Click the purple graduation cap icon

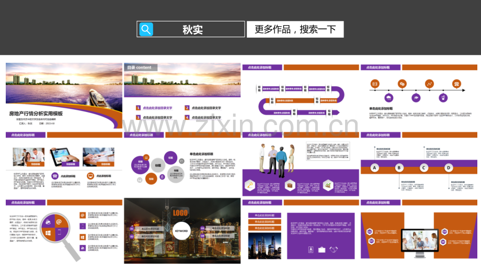tap(416, 97)
